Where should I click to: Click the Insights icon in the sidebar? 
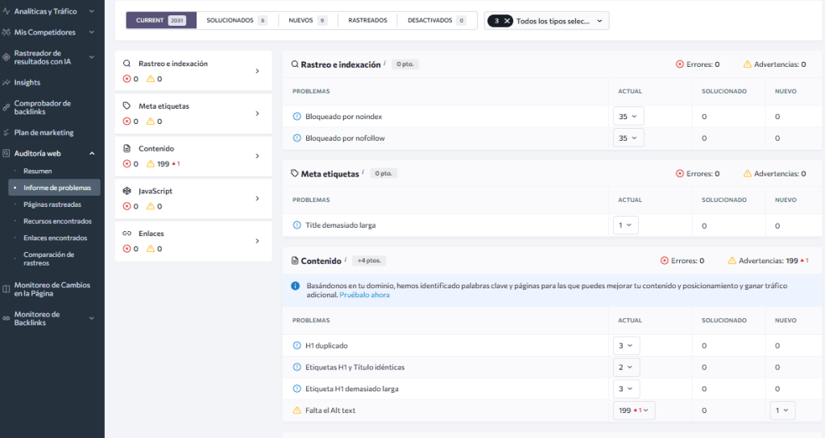pyautogui.click(x=6, y=83)
